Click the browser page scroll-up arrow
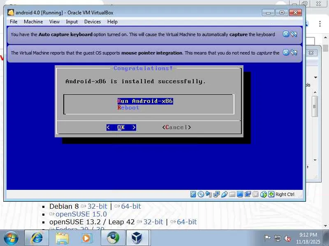Image resolution: width=329 pixels, height=246 pixels. click(x=325, y=38)
